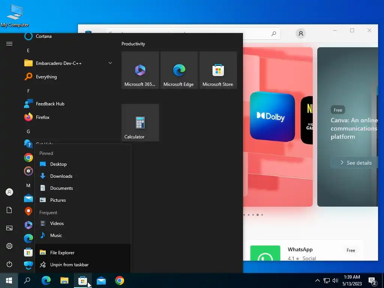Launch Microsoft Edge from Productivity tiles

click(x=179, y=70)
